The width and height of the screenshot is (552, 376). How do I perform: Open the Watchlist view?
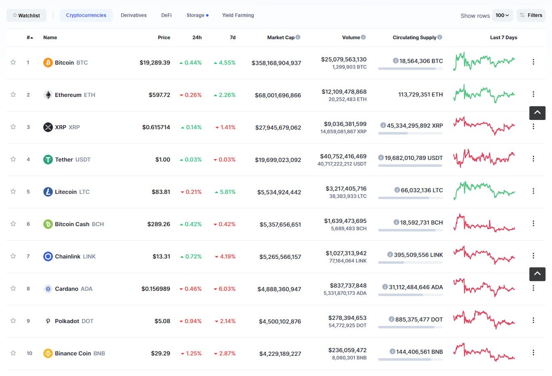tap(26, 15)
